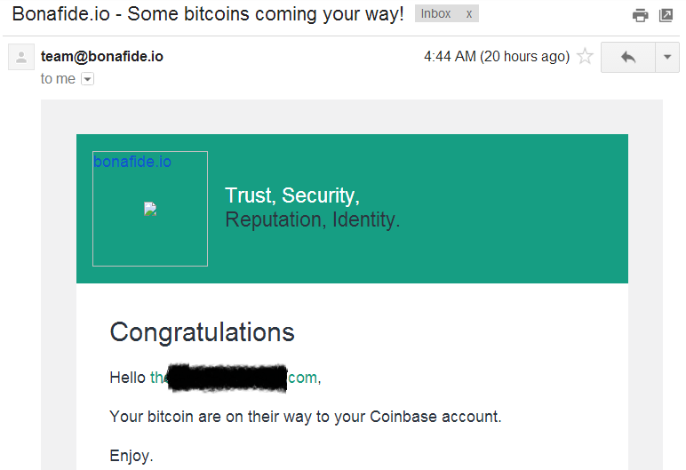
Task: Click the "to me" recipient text
Action: click(x=58, y=79)
